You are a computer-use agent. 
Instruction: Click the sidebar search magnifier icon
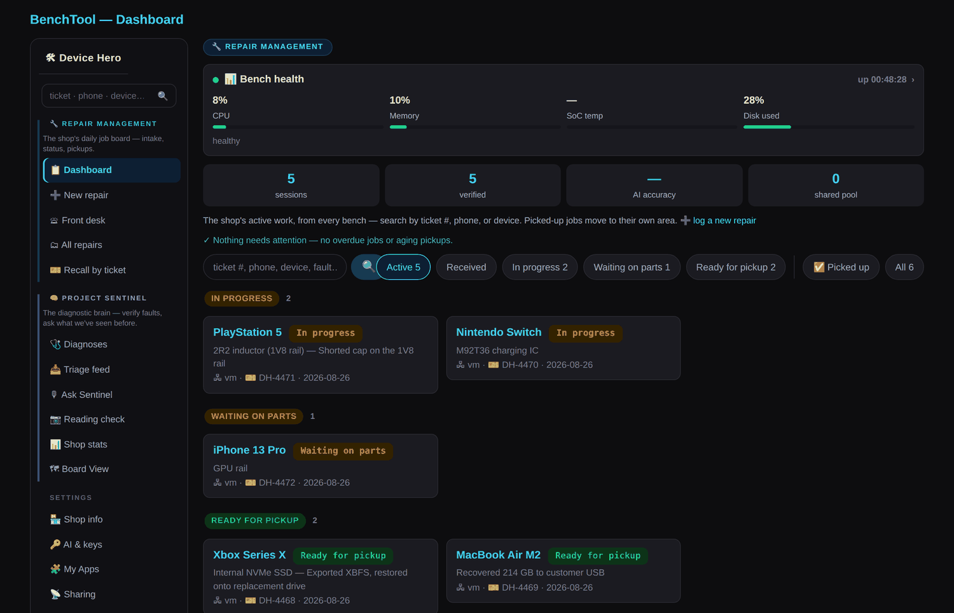point(163,96)
